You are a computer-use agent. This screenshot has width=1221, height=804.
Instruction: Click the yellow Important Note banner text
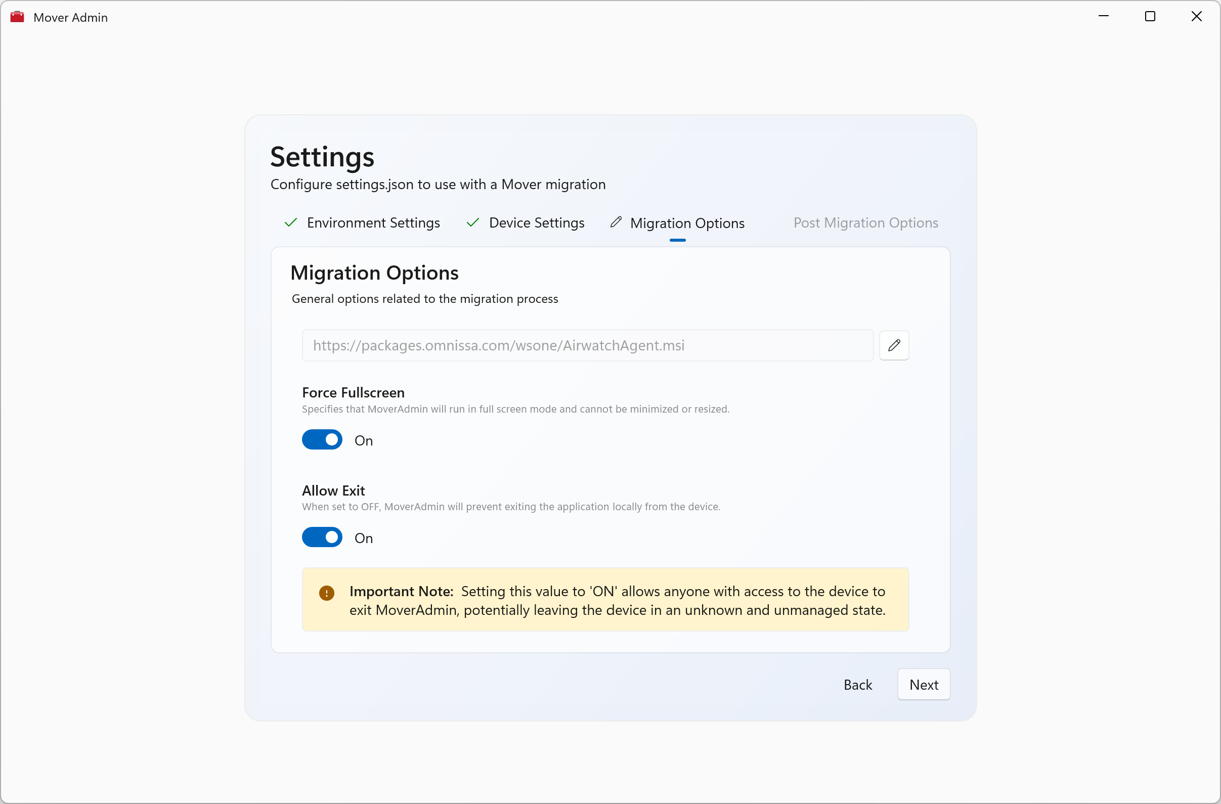(617, 600)
